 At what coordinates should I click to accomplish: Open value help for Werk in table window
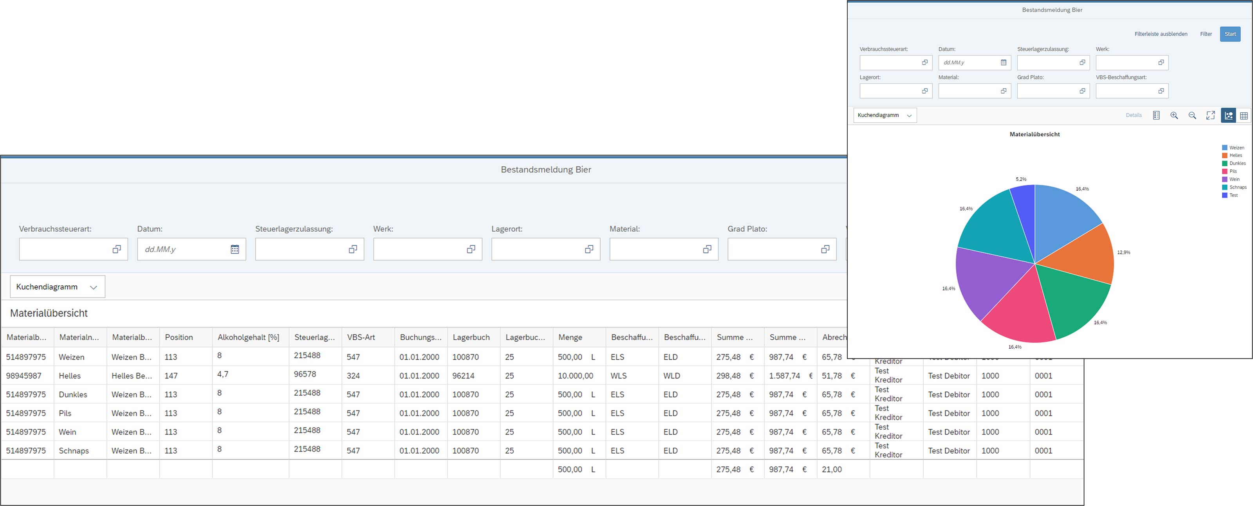pyautogui.click(x=471, y=249)
